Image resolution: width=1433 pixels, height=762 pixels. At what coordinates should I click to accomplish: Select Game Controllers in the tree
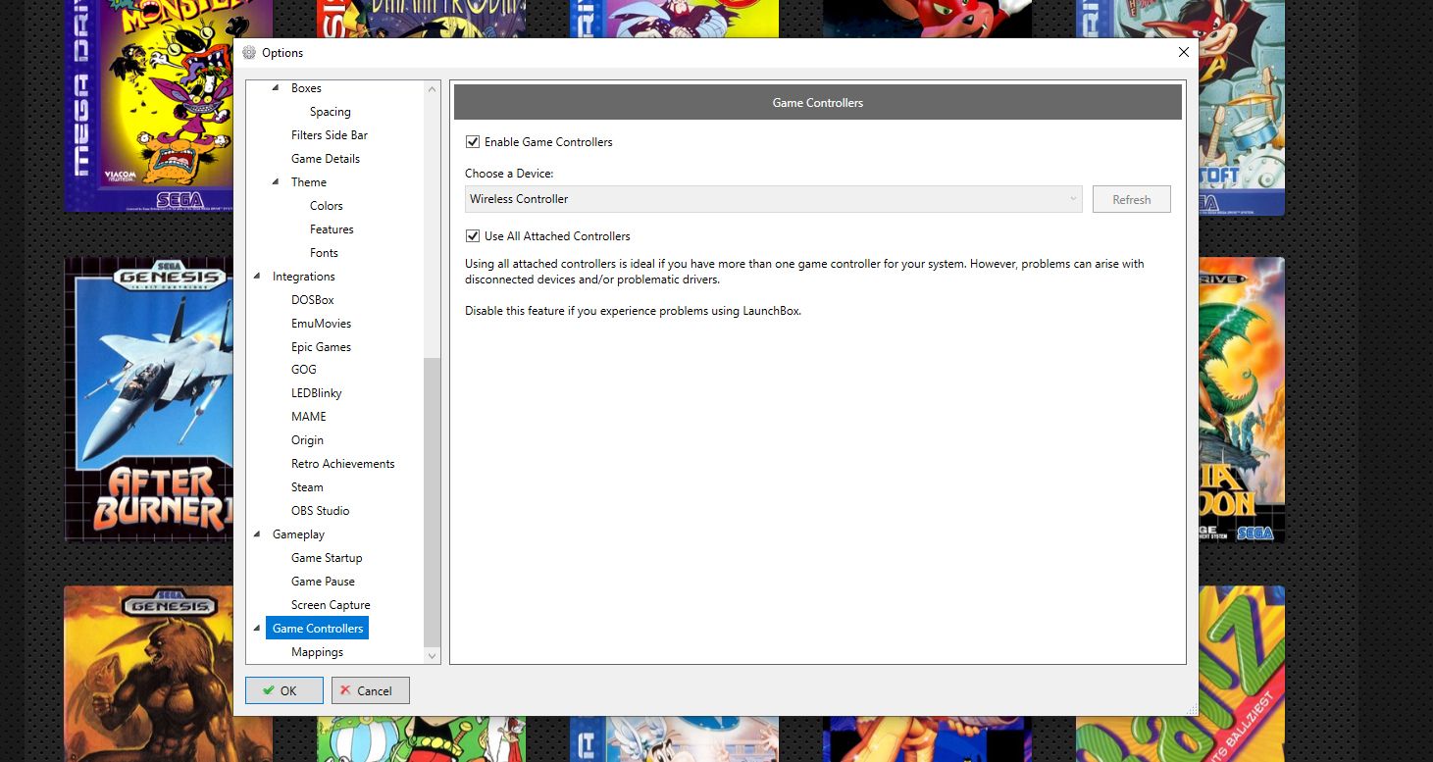(x=318, y=629)
